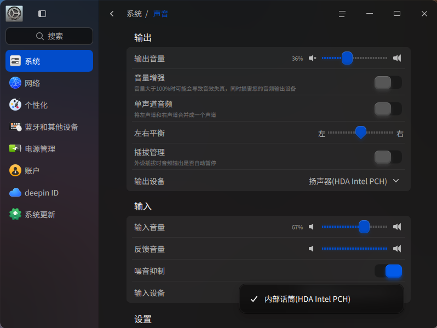
Task: Click the deepin ID cloud icon
Action: tap(15, 193)
